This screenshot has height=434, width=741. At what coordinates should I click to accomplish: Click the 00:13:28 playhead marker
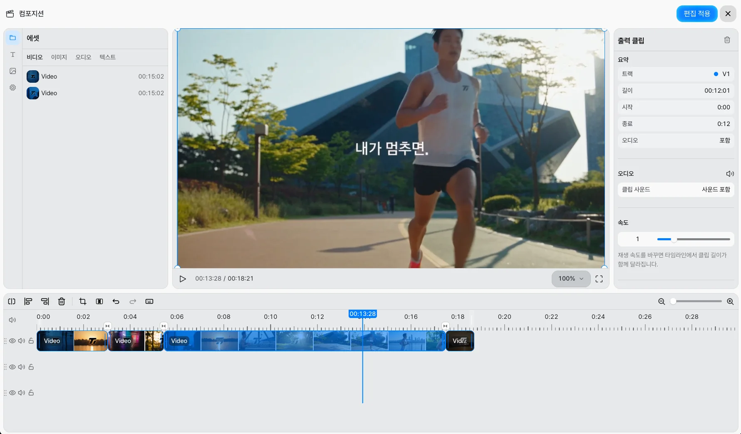[x=362, y=314]
